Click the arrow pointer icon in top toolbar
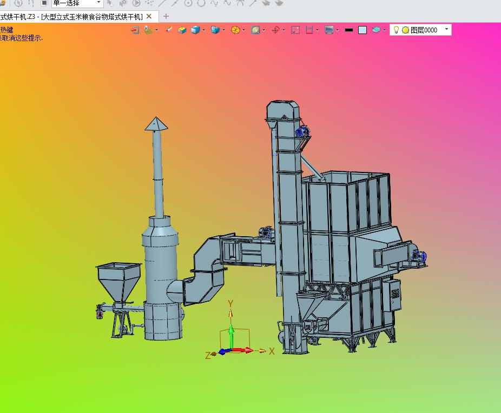The height and width of the screenshot is (413, 501). pyautogui.click(x=110, y=3)
